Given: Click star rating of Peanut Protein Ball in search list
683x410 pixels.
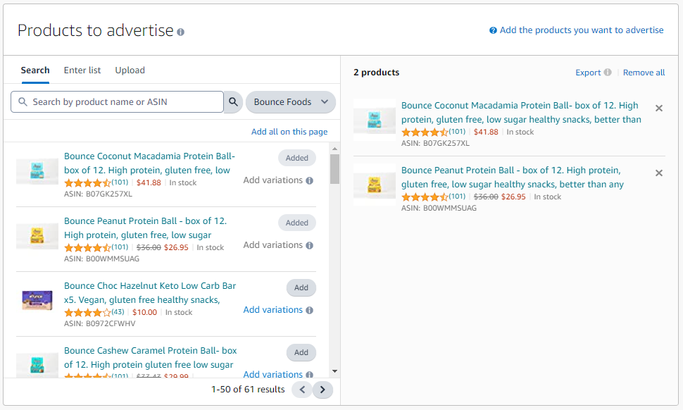Looking at the screenshot, I should click(87, 248).
